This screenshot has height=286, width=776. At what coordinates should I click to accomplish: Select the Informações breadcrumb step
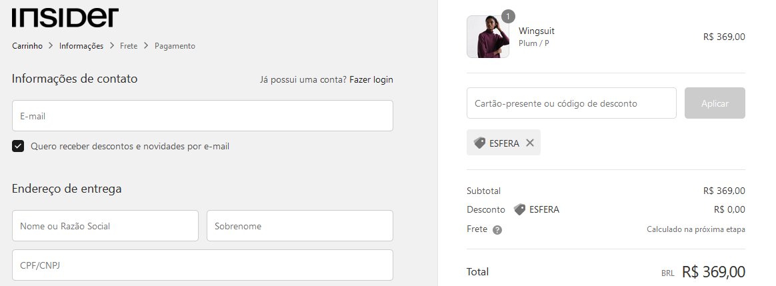tap(81, 45)
